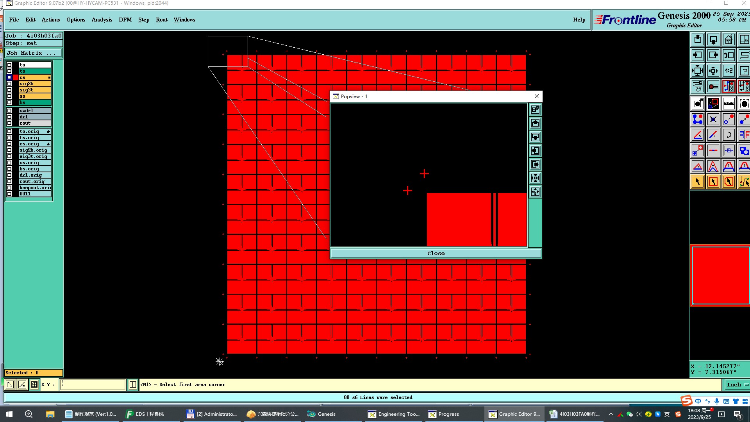Enable the checkbox for sig2b.orig layer
Screen dimensions: 750x422
point(9,150)
